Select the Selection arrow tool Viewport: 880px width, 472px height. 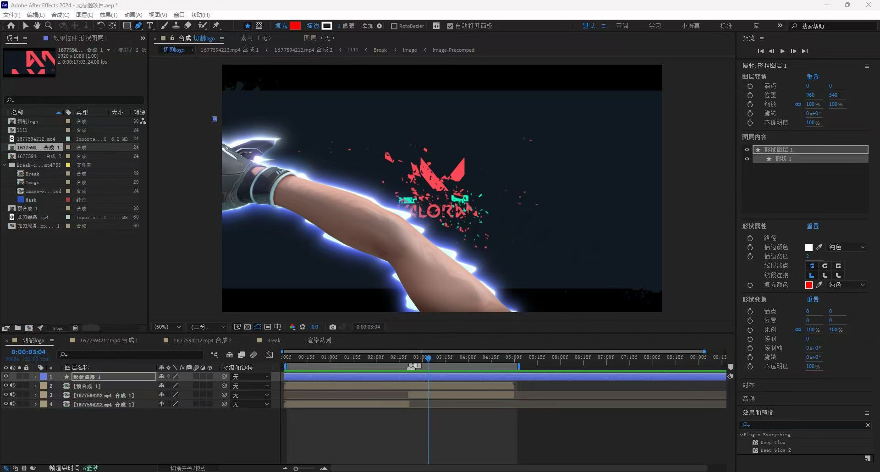point(26,26)
